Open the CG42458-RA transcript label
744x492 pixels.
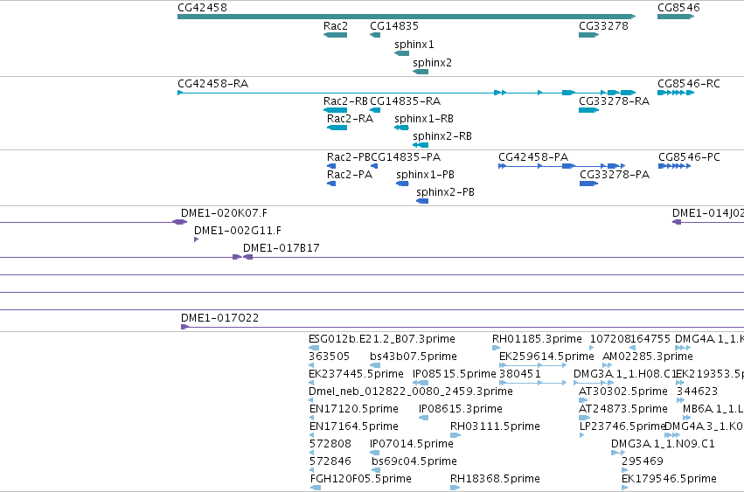[213, 84]
